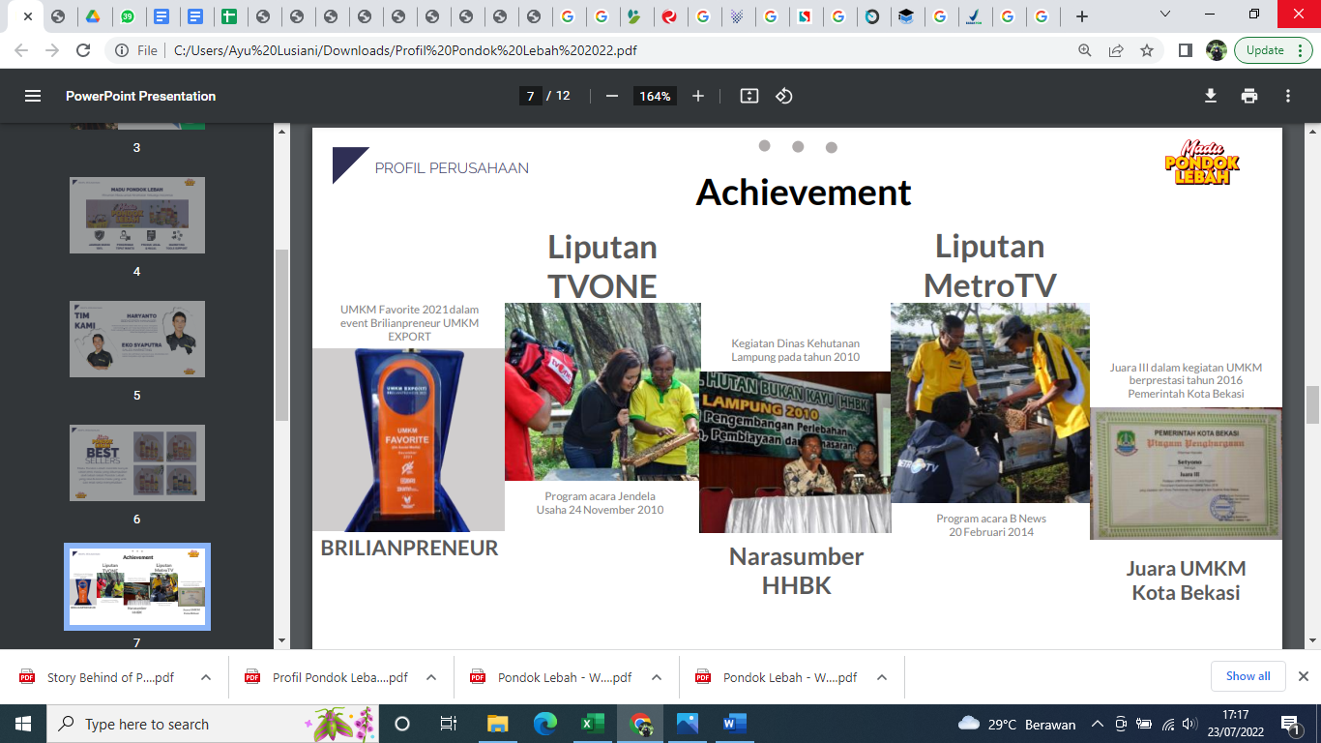Open the PDF viewer more actions menu

coord(1288,96)
